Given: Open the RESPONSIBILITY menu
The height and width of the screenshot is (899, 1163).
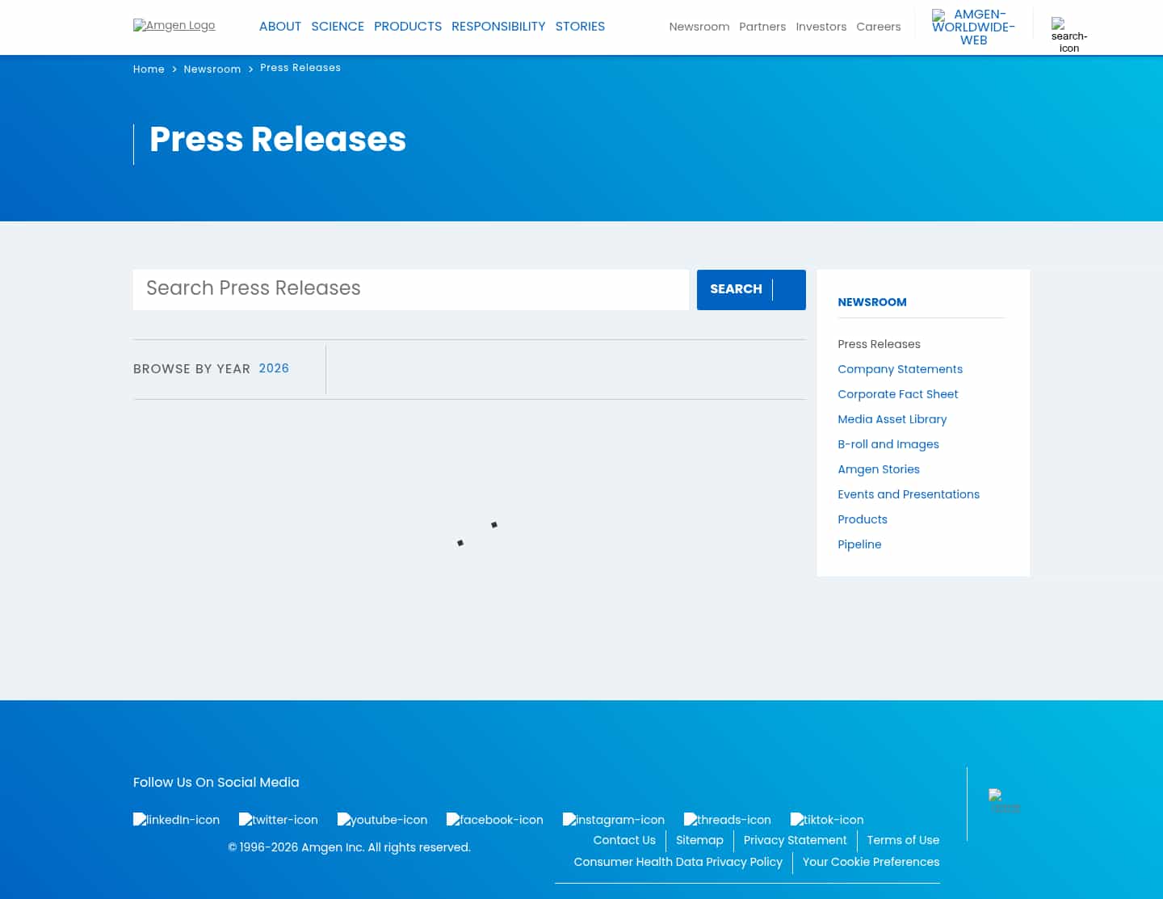Looking at the screenshot, I should (x=498, y=26).
